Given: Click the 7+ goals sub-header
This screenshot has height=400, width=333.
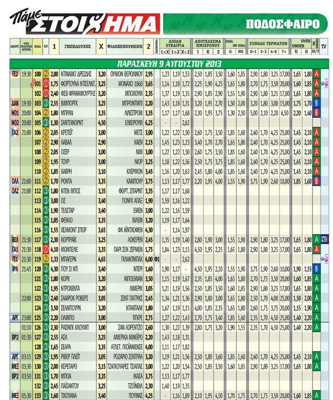Looking at the screenshot, I should click(284, 52).
